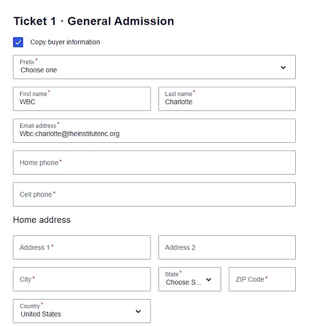Click the Address 1 input field
This screenshot has height=327, width=320.
(82, 247)
